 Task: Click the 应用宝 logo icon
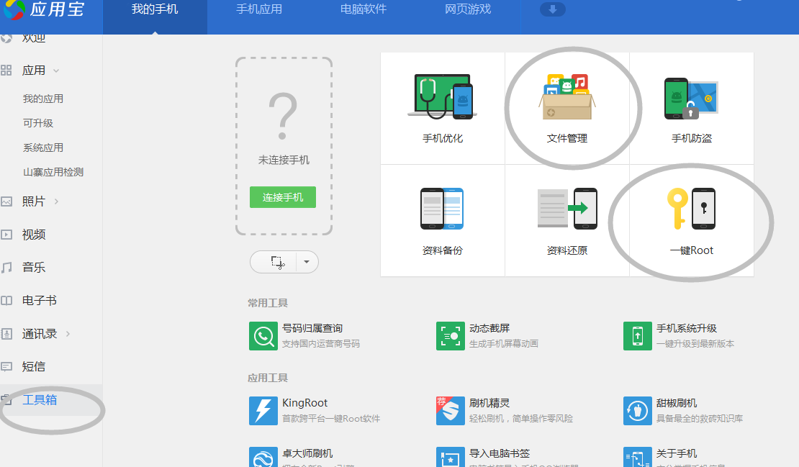[x=14, y=9]
